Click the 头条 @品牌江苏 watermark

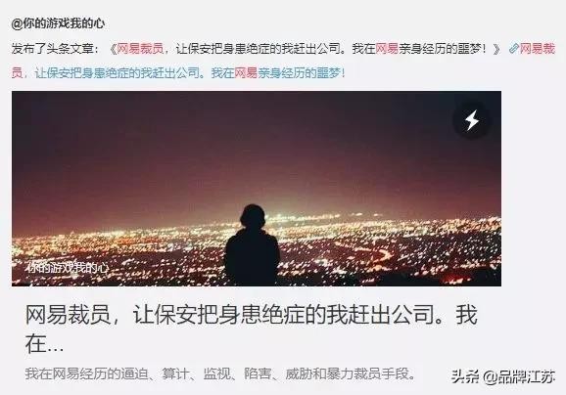502,377
